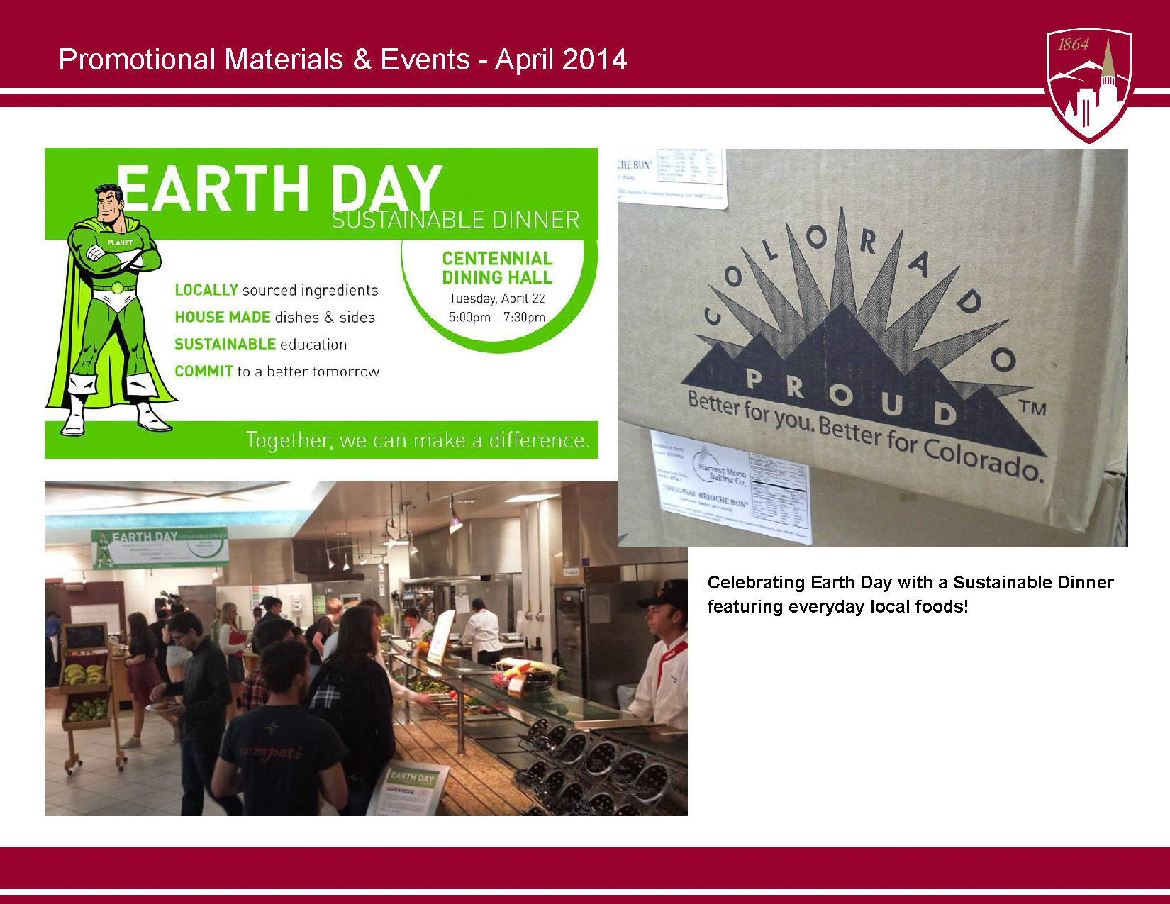Screen dimensions: 1170x904
Task: Click the slide title 'Promotional Materials & Events - April 2014'
Action: 342,60
